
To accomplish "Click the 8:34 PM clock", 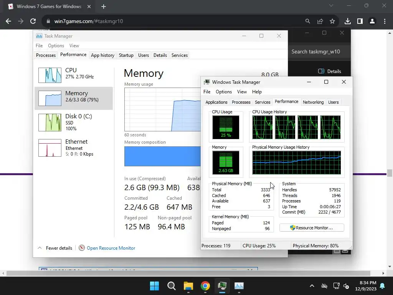I will click(368, 283).
